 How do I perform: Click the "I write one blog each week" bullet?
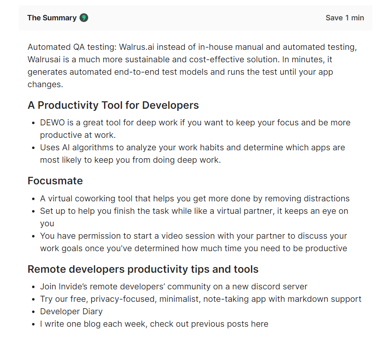click(x=154, y=324)
